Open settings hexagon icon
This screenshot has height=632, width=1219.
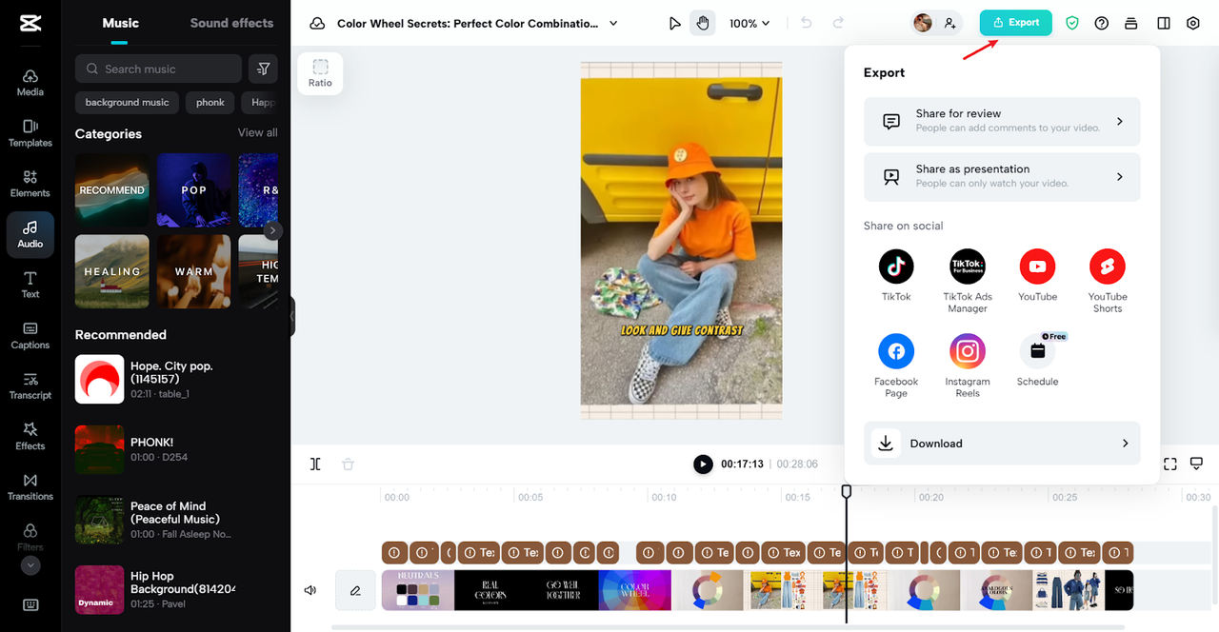tap(1193, 23)
